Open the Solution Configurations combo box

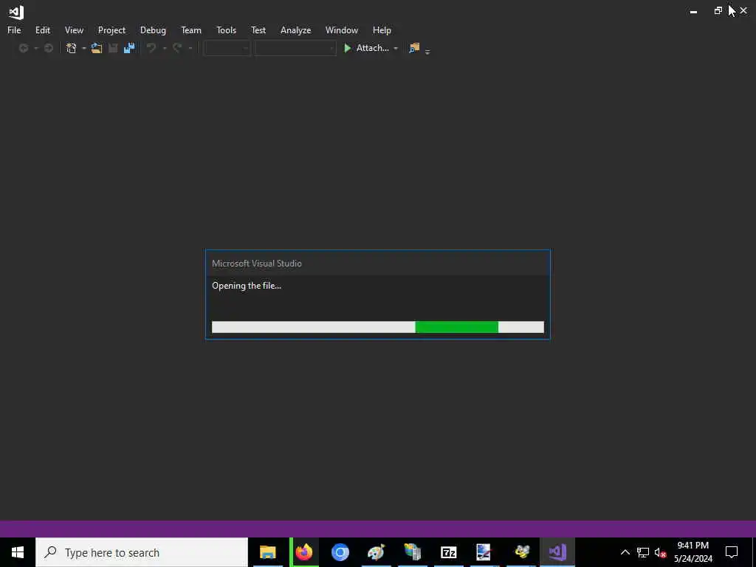tap(227, 48)
